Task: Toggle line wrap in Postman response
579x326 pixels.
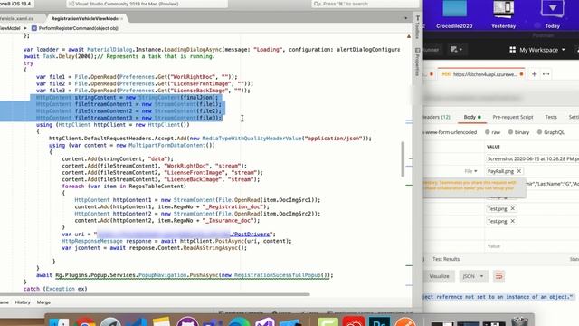Action: pos(498,276)
